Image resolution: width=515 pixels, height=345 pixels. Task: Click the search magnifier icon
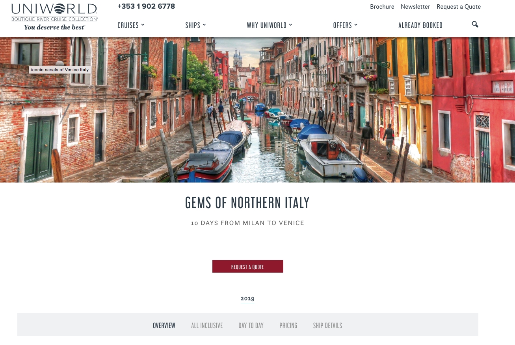475,24
